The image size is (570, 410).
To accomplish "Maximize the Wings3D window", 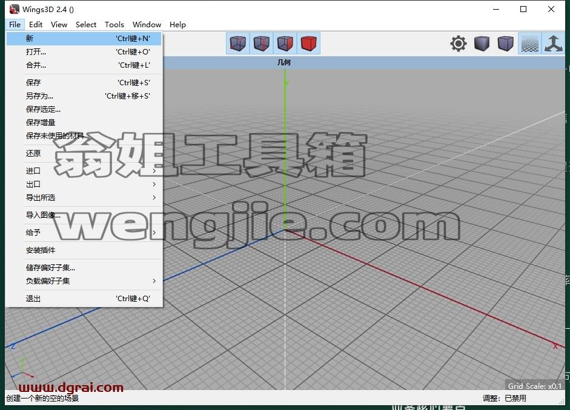I will (x=523, y=10).
